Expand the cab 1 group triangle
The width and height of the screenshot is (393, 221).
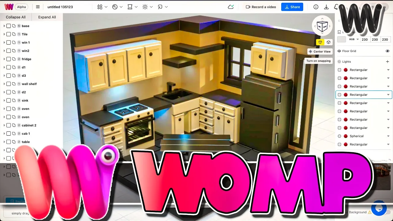coord(4,134)
